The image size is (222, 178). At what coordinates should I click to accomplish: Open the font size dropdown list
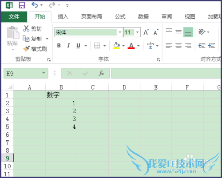(x=138, y=32)
